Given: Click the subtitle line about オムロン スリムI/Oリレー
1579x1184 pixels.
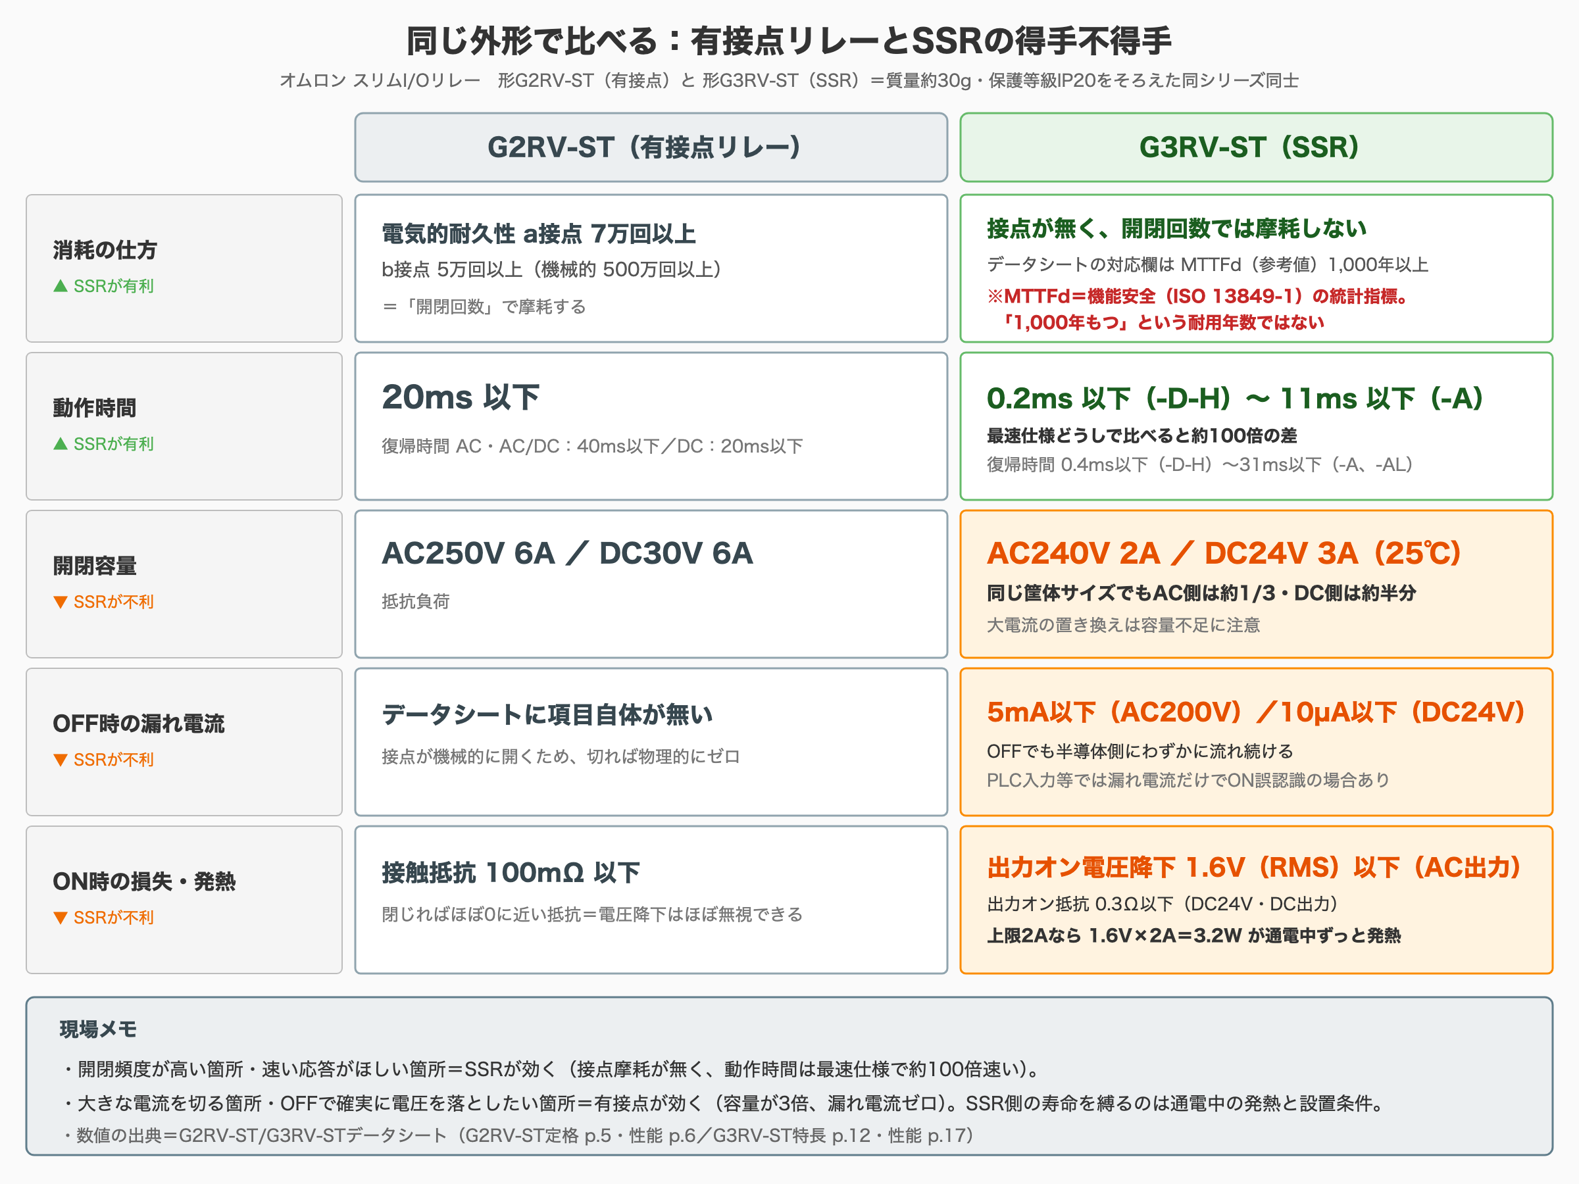Looking at the screenshot, I should click(789, 81).
